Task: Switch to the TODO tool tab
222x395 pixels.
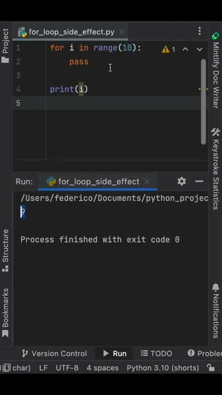Action: [x=156, y=353]
